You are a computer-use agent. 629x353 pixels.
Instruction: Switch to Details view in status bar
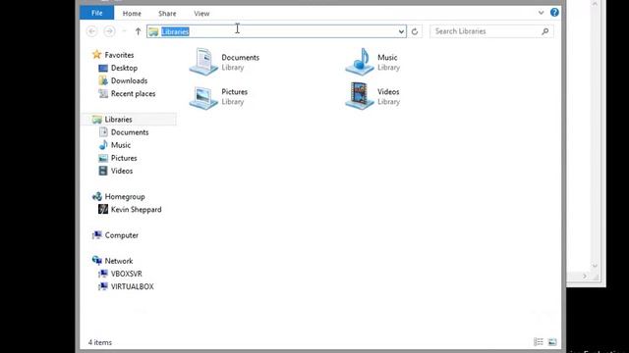pyautogui.click(x=539, y=342)
